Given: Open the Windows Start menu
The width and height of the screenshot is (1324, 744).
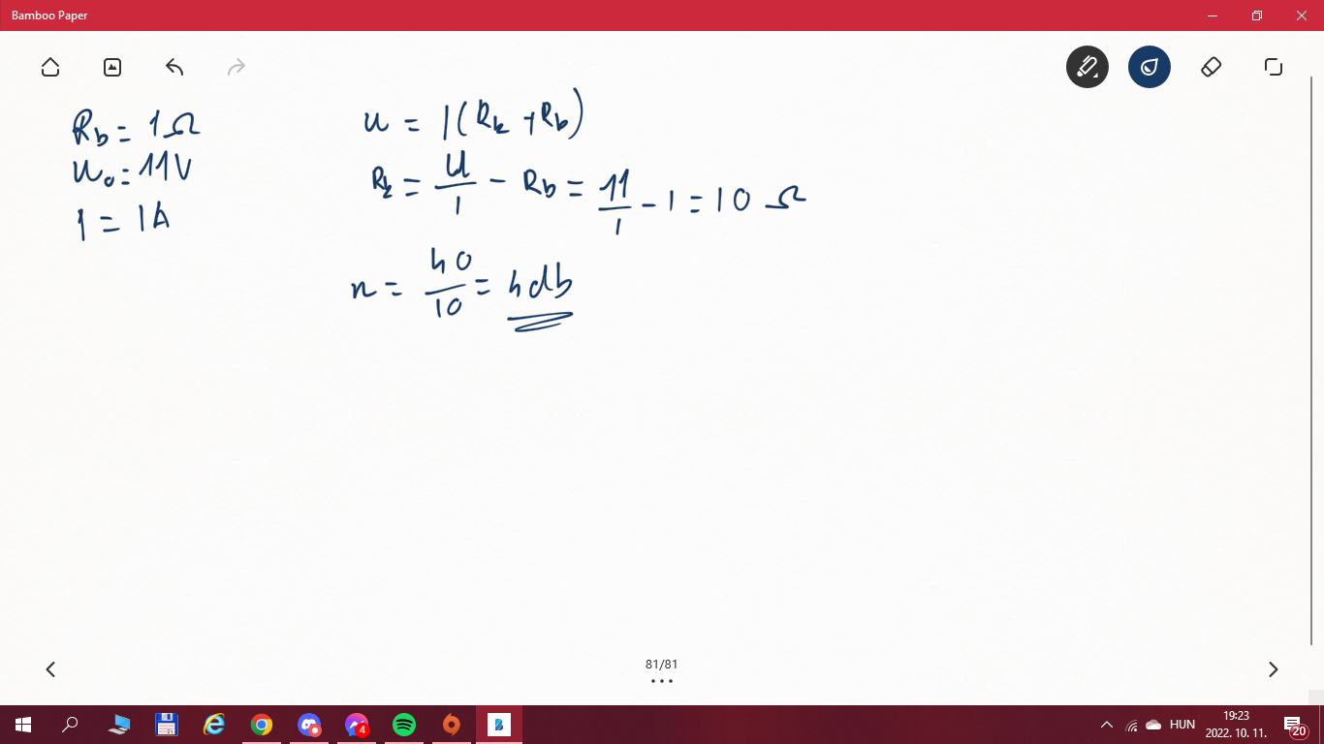Looking at the screenshot, I should (23, 725).
